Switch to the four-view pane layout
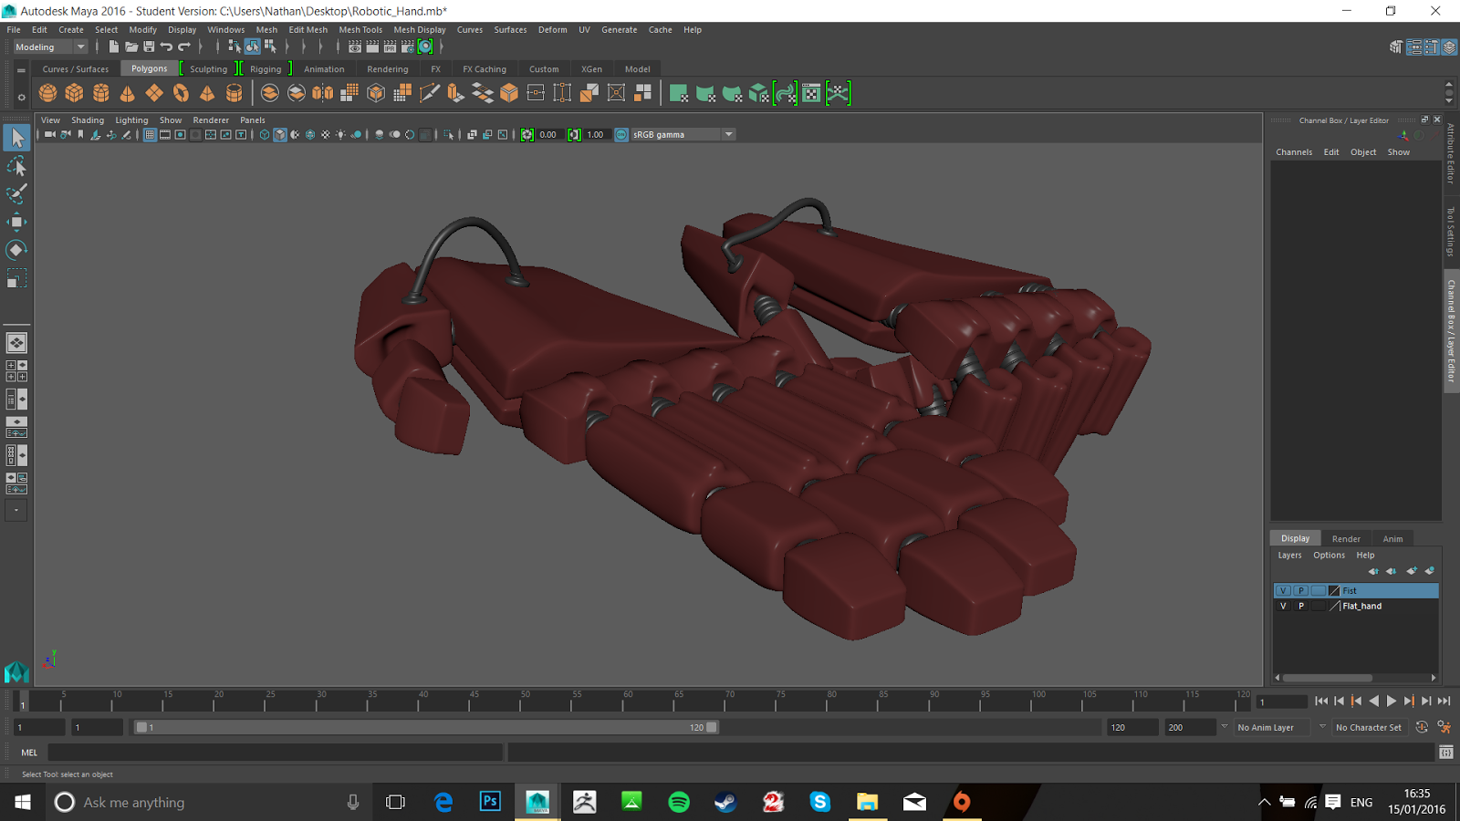 coord(16,370)
